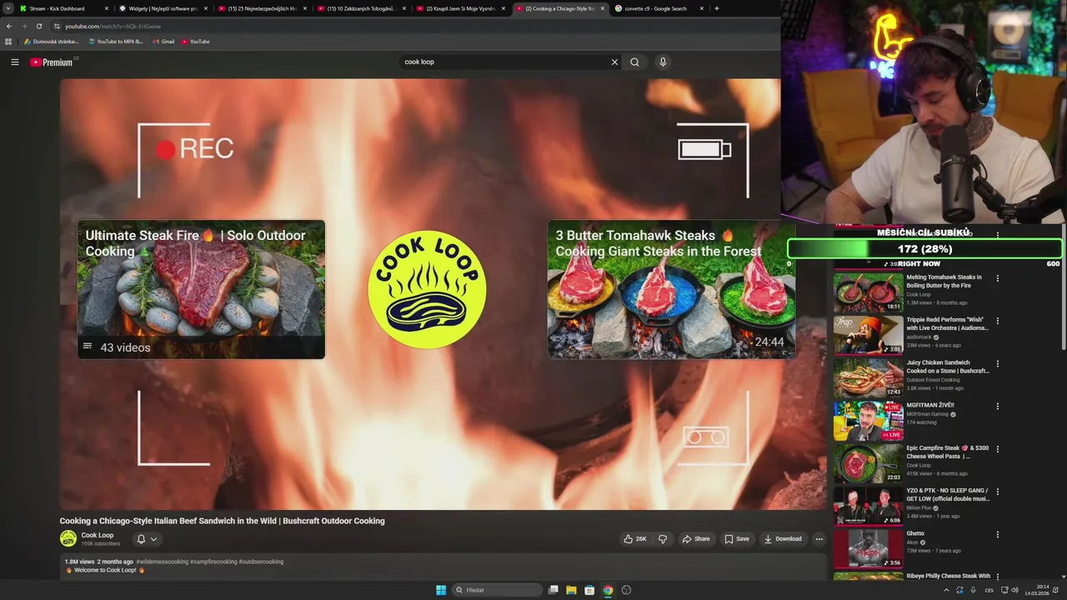Open options for Juicy Chicken Sandwich video

pos(997,364)
